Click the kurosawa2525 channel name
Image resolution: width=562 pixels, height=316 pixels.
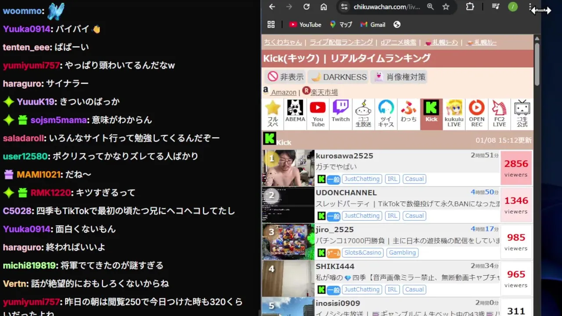[344, 156]
